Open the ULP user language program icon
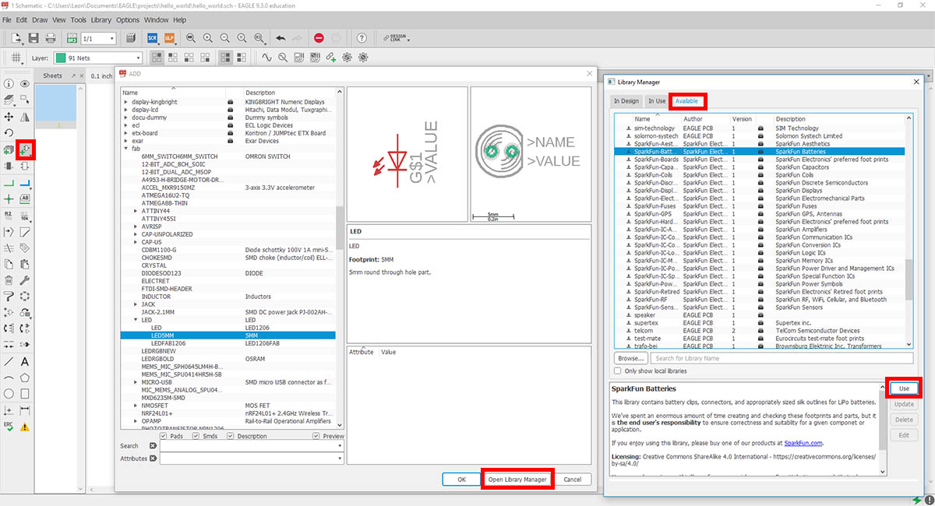Viewport: 935px width, 506px height. coord(169,37)
